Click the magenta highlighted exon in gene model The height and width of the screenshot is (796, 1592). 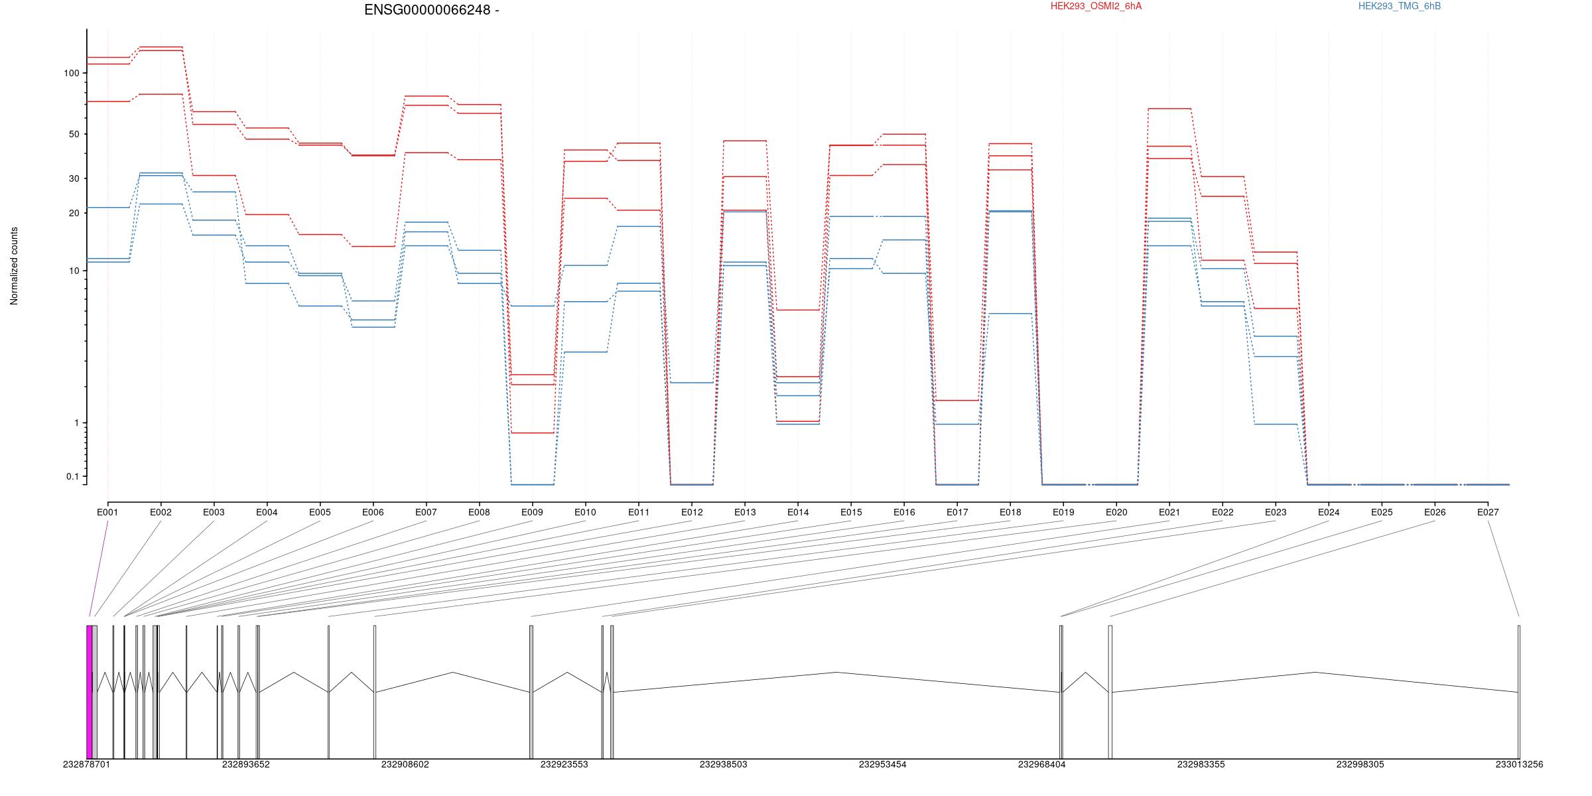point(90,692)
